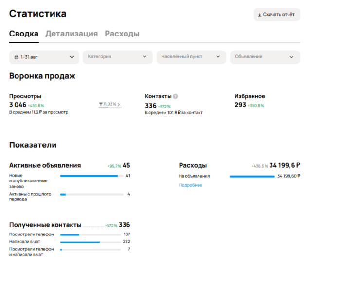The width and height of the screenshot is (343, 288).
Task: Click the +453,8% views growth figure
Action: pos(36,106)
